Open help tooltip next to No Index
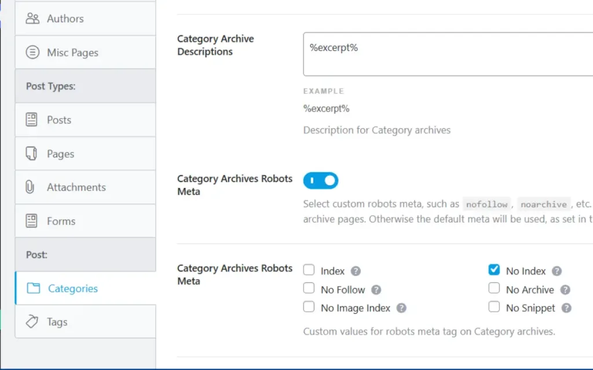The width and height of the screenshot is (593, 370). click(557, 271)
